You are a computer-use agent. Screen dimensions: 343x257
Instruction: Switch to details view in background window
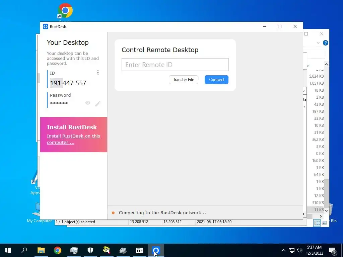tap(317, 223)
